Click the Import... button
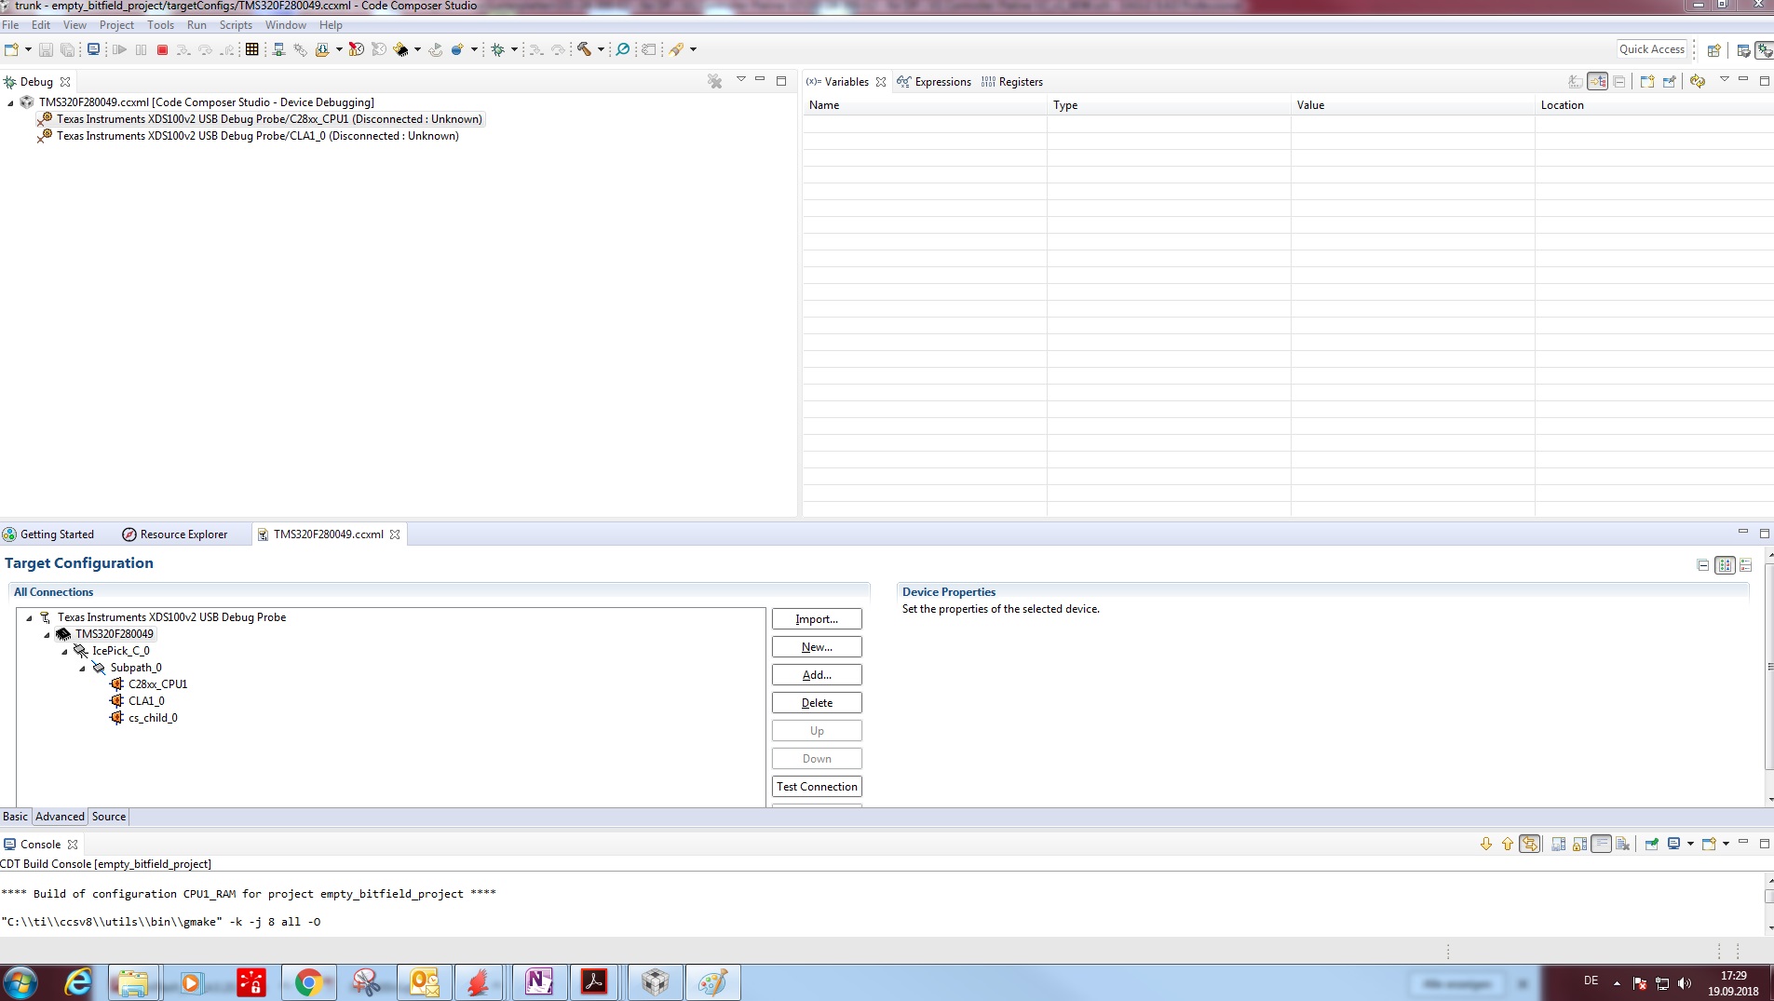1774x1001 pixels. click(817, 619)
